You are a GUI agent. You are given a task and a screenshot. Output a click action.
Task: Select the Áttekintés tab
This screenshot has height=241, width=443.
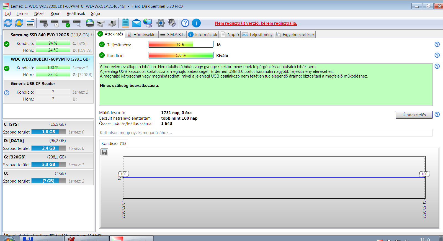pyautogui.click(x=110, y=34)
